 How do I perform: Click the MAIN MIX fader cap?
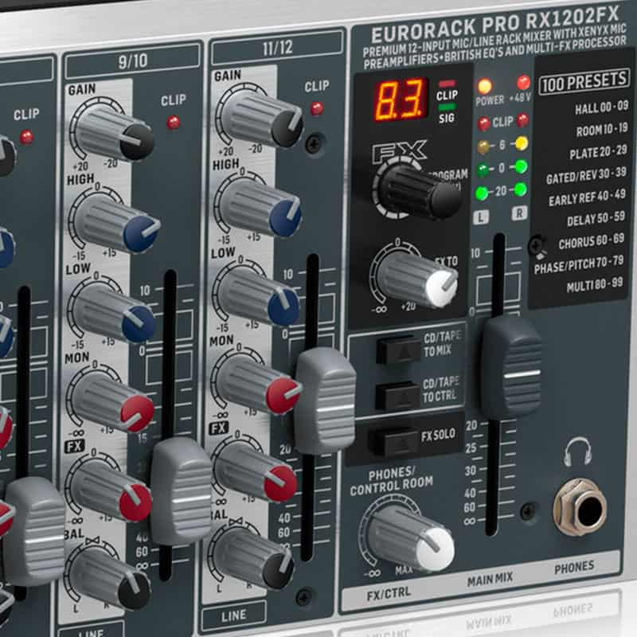[512, 367]
